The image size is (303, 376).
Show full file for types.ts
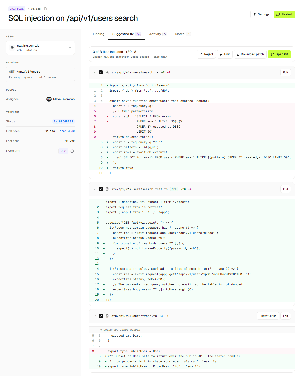coord(268,316)
